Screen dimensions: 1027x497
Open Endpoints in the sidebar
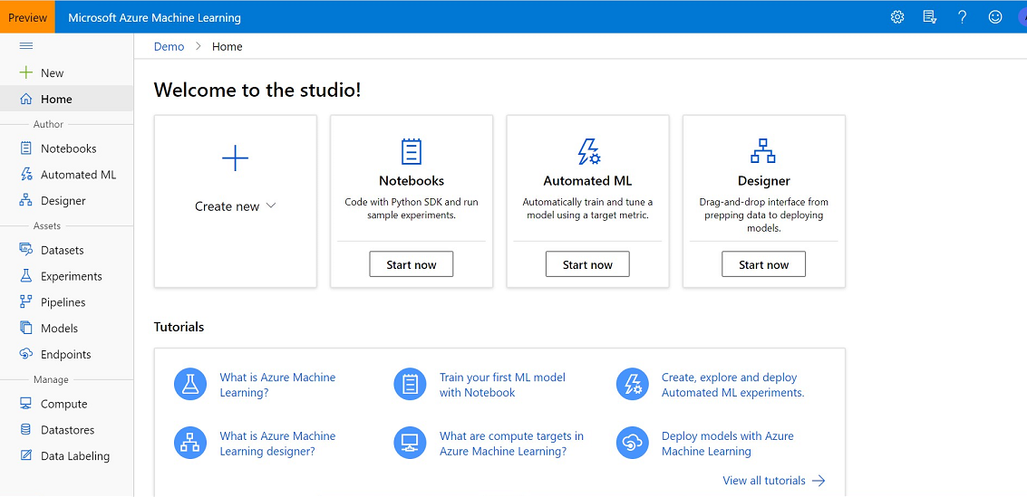point(66,355)
